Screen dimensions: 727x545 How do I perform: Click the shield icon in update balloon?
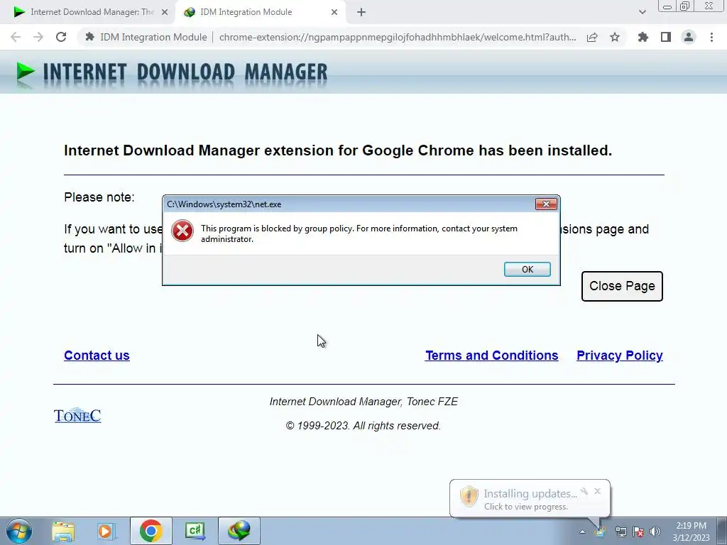pyautogui.click(x=469, y=496)
